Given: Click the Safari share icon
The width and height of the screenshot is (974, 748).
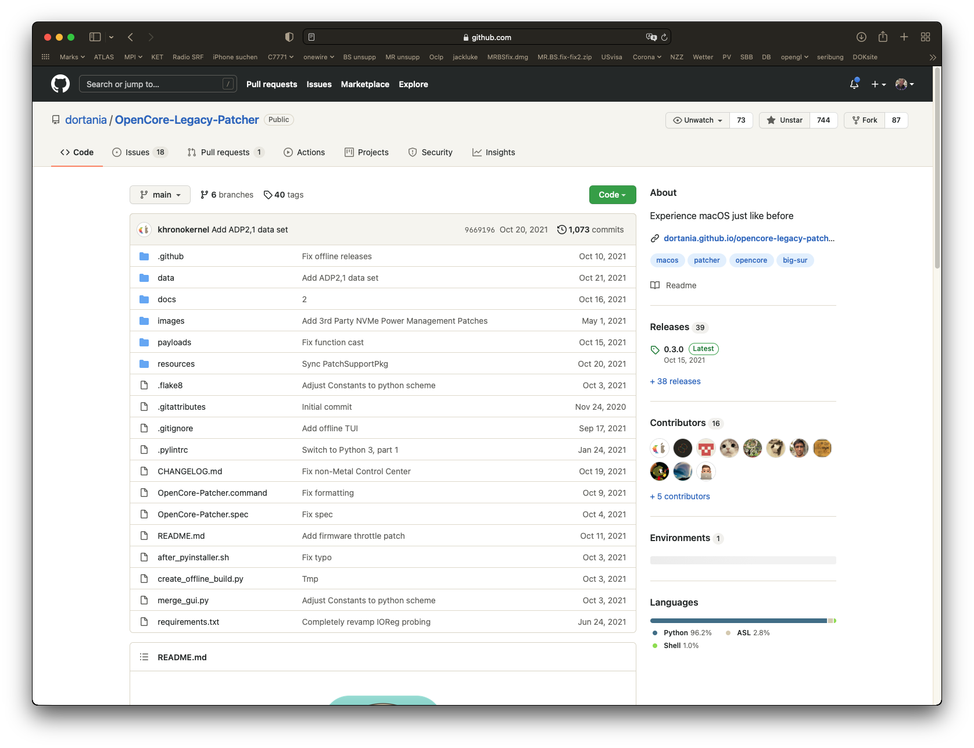Looking at the screenshot, I should tap(883, 37).
